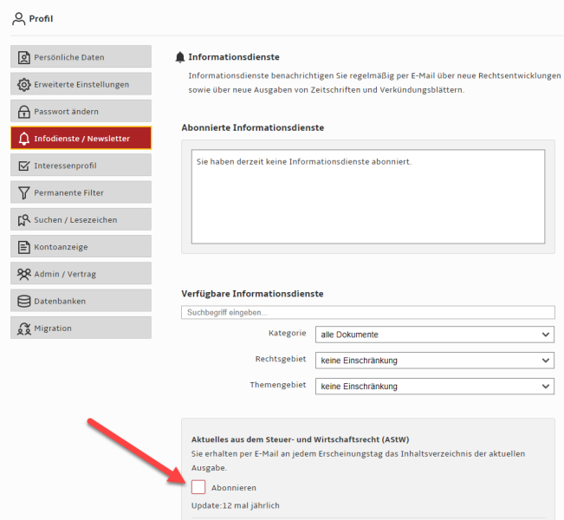The width and height of the screenshot is (564, 520).
Task: Click the bell icon beside Informationsdienste heading
Action: point(180,57)
